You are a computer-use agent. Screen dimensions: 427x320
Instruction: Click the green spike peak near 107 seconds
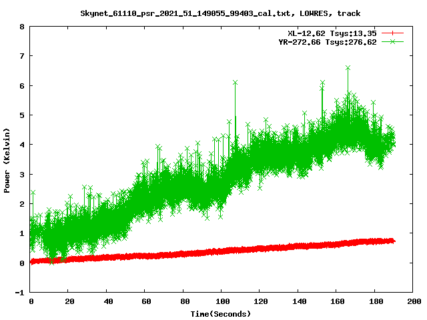235,82
